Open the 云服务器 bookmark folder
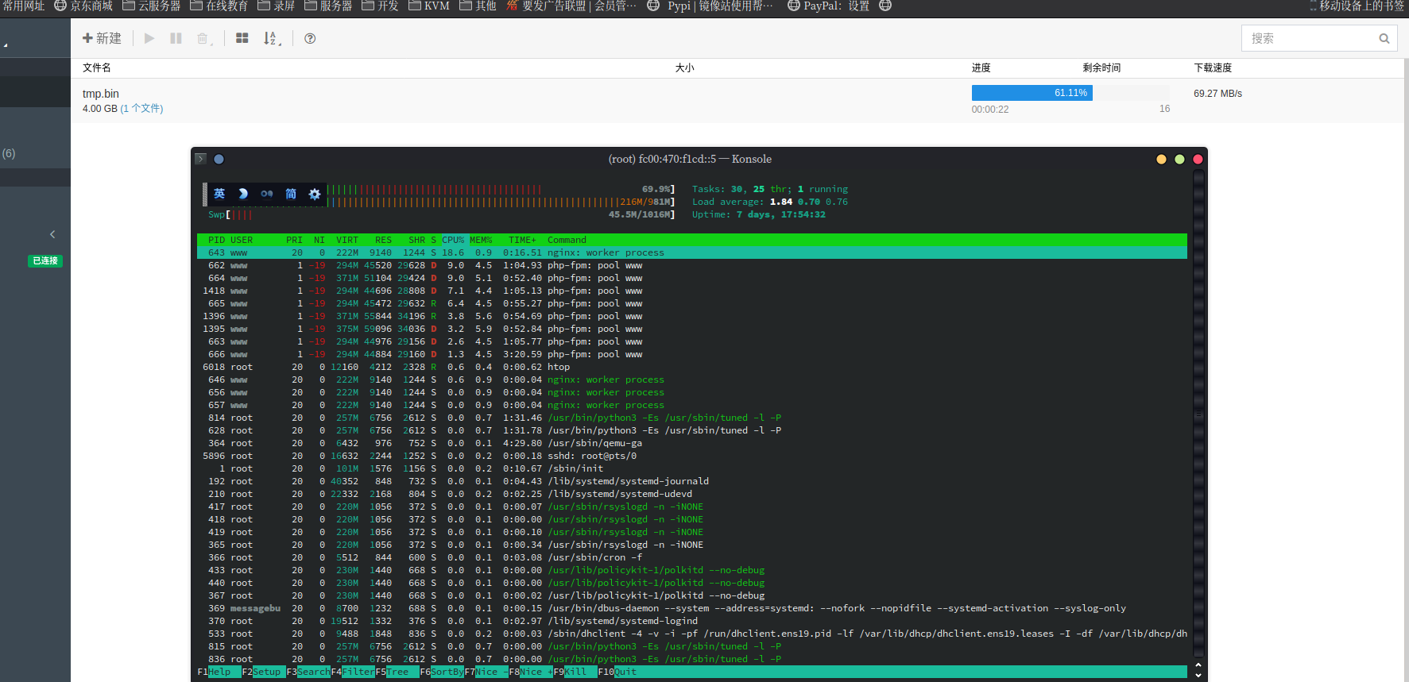Screen dimensions: 1409x682 click(x=151, y=6)
